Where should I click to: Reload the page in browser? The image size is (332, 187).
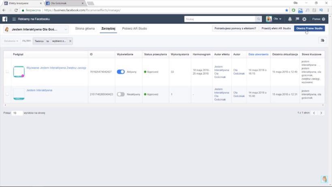tap(16, 10)
